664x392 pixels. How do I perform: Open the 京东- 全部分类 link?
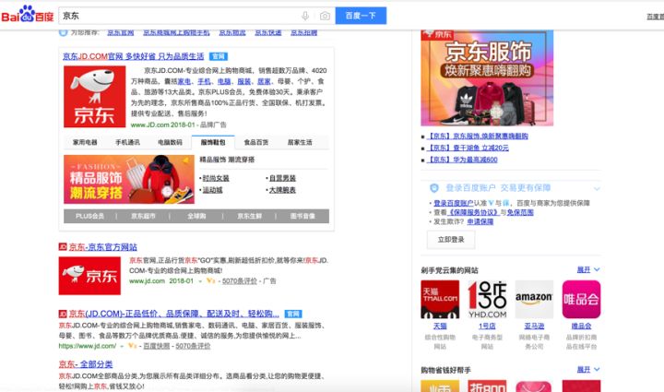tap(86, 364)
